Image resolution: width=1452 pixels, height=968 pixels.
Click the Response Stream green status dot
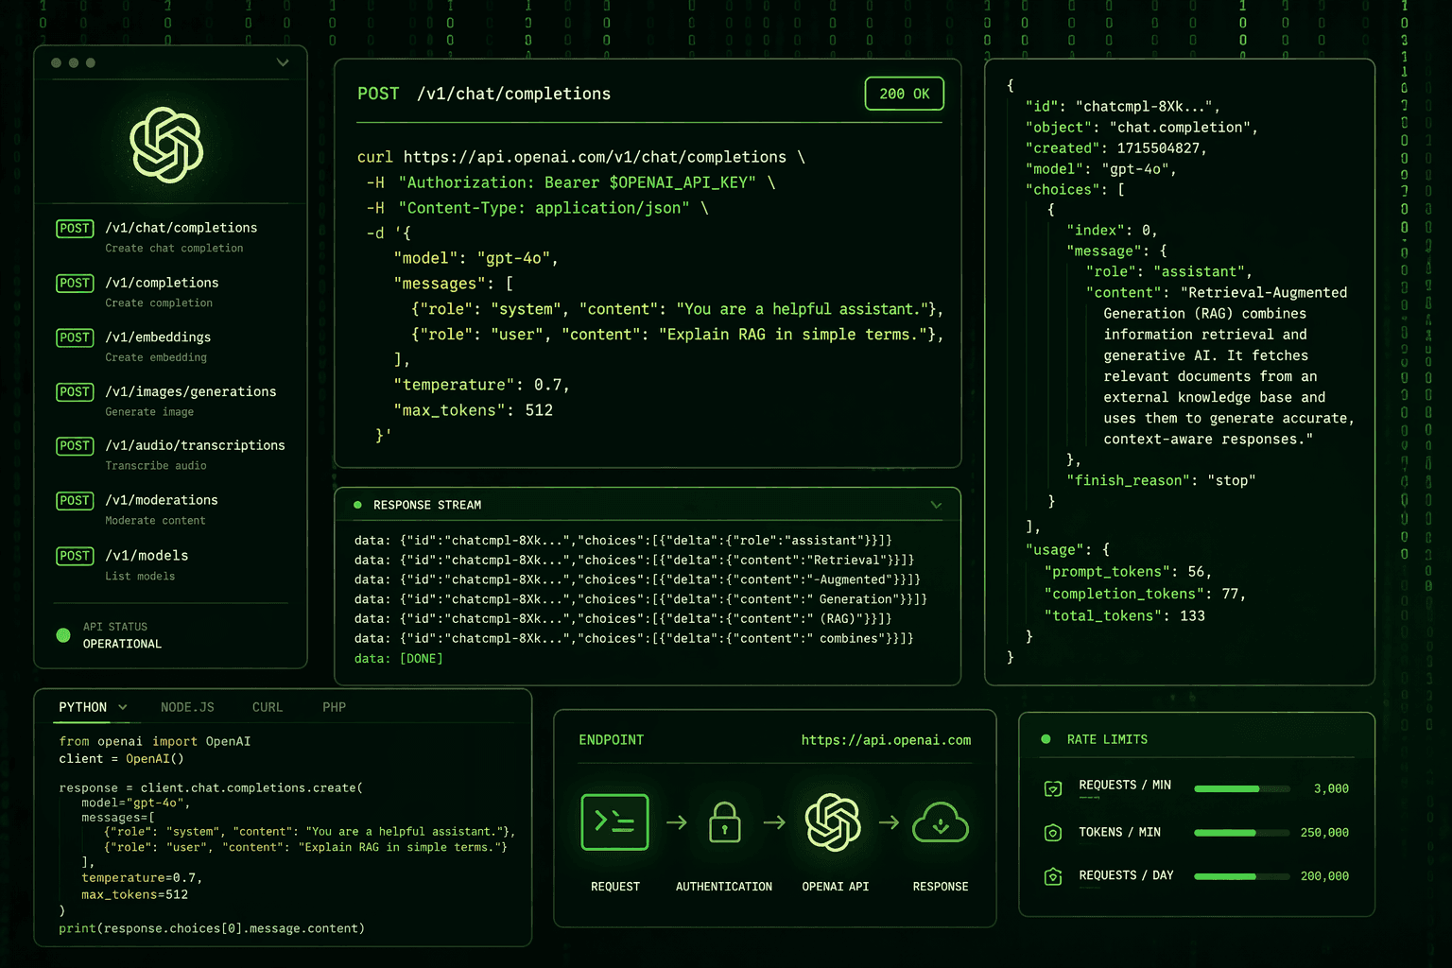[357, 505]
